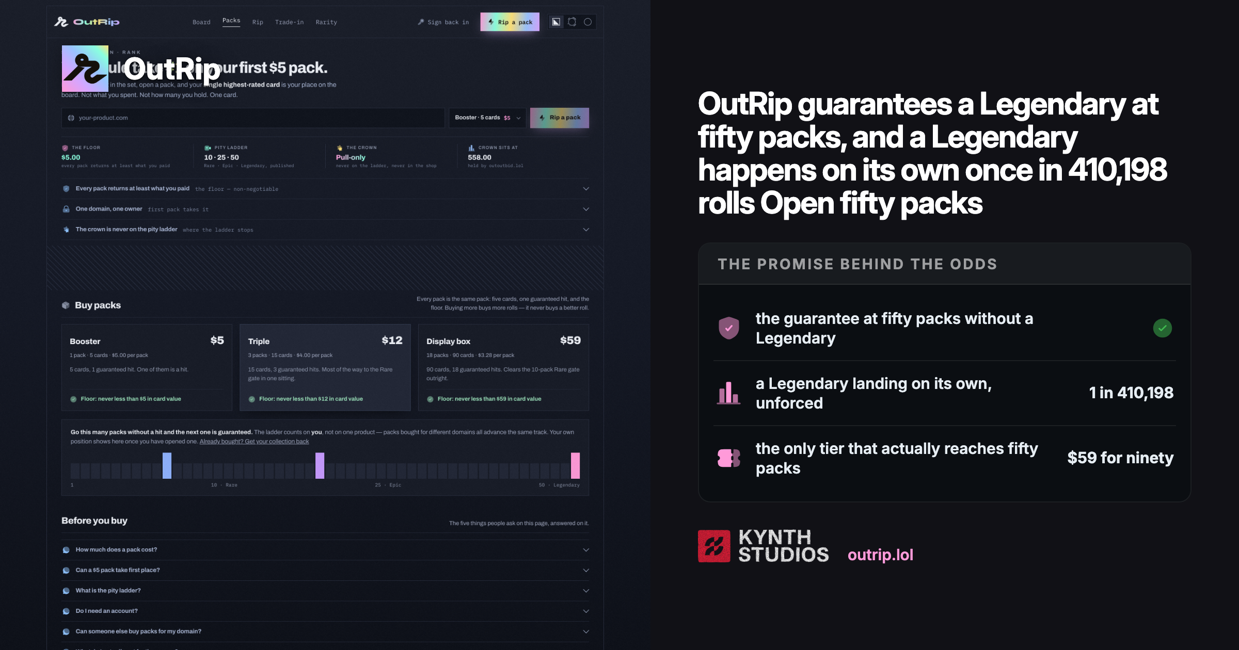
Task: Click the shield icon next to THE FLOOR
Action: tap(65, 148)
